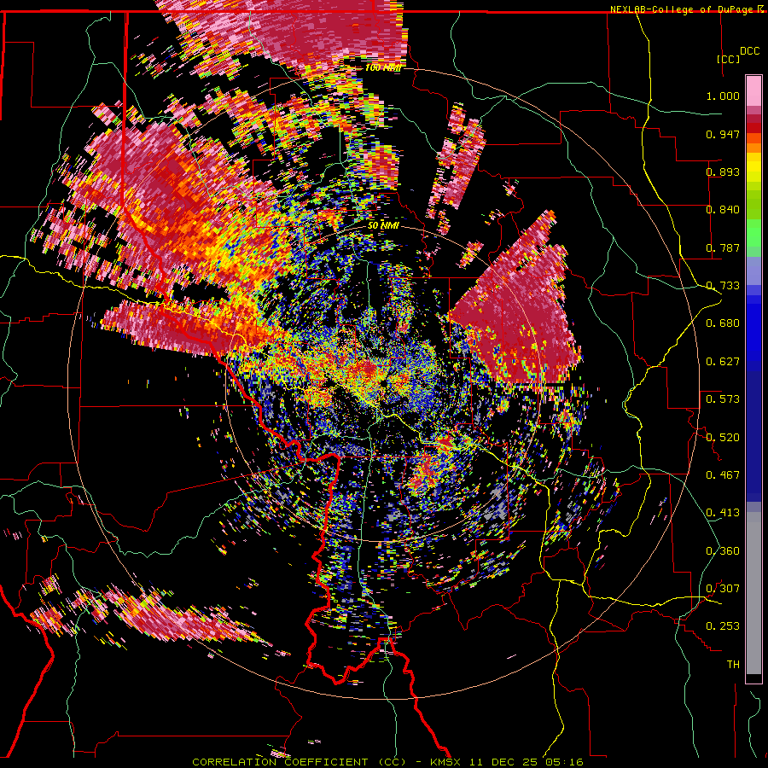Pick the lavender segment of the color bar
This screenshot has width=768, height=768.
[753, 271]
